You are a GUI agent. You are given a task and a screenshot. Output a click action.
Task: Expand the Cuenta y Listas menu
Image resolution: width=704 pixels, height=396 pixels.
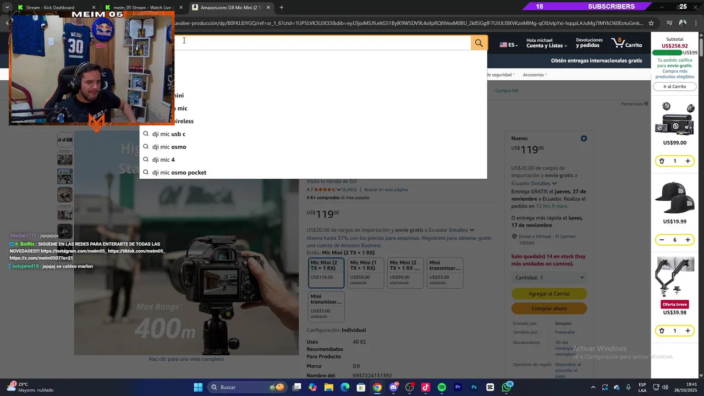pos(547,43)
